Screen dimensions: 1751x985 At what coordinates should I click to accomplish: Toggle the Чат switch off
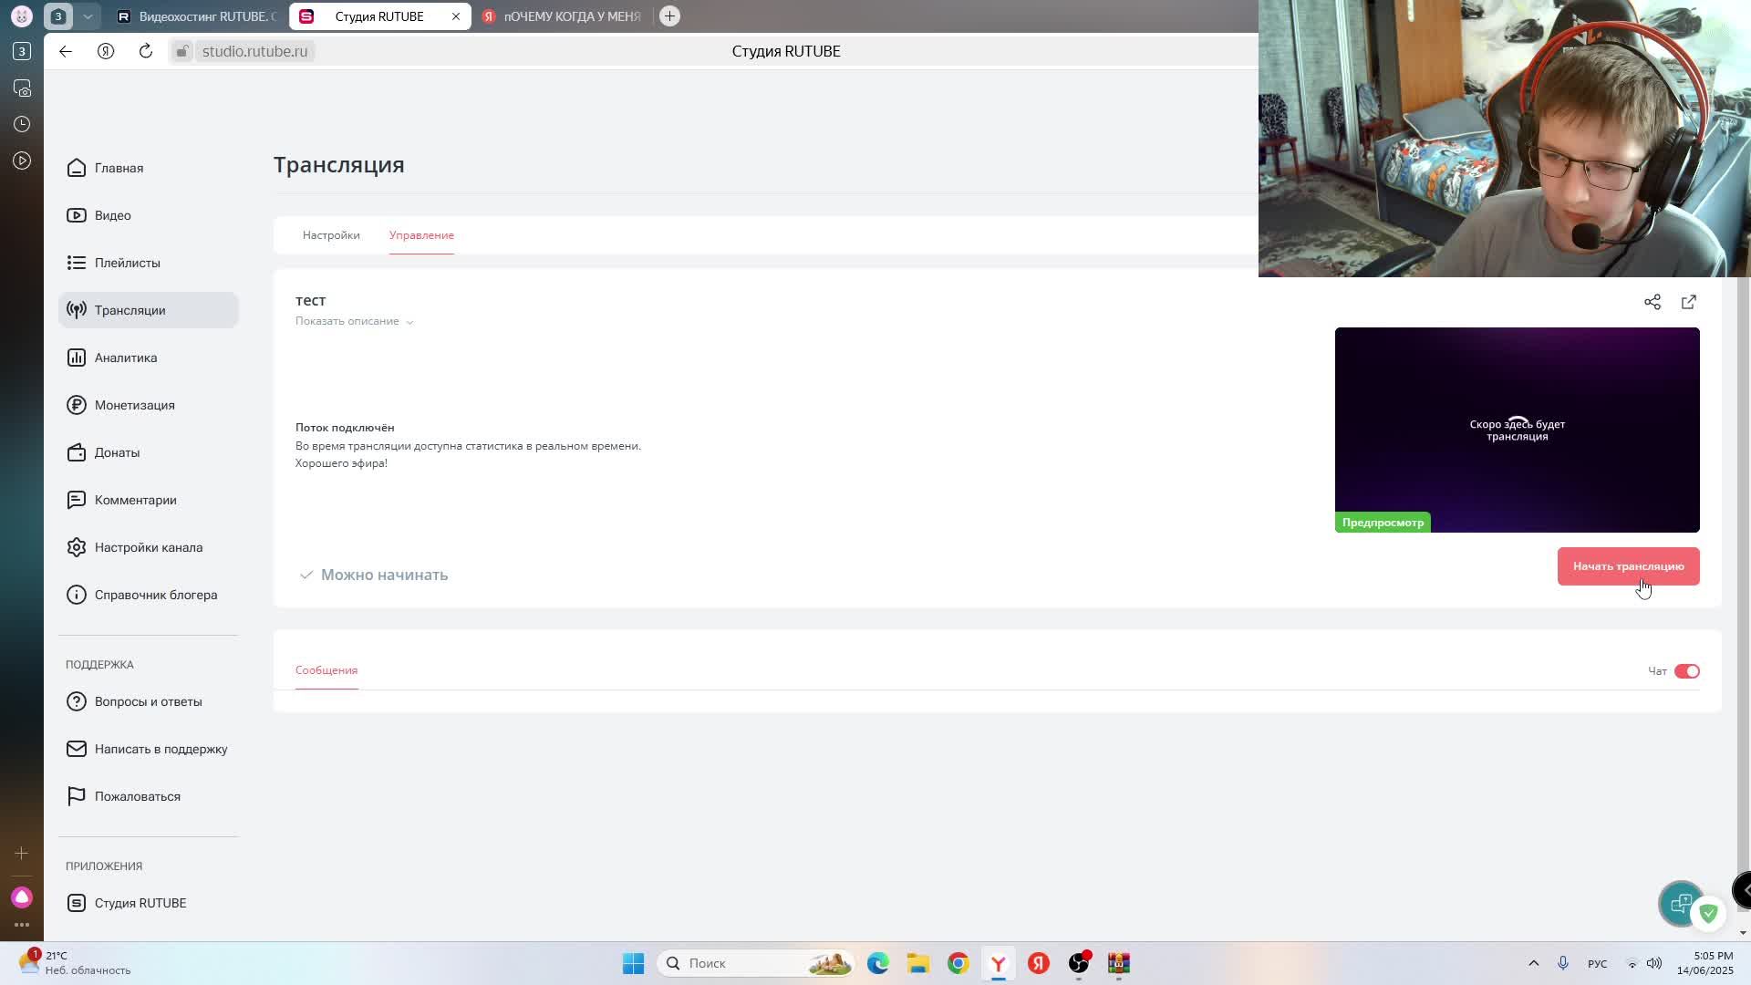click(1686, 671)
